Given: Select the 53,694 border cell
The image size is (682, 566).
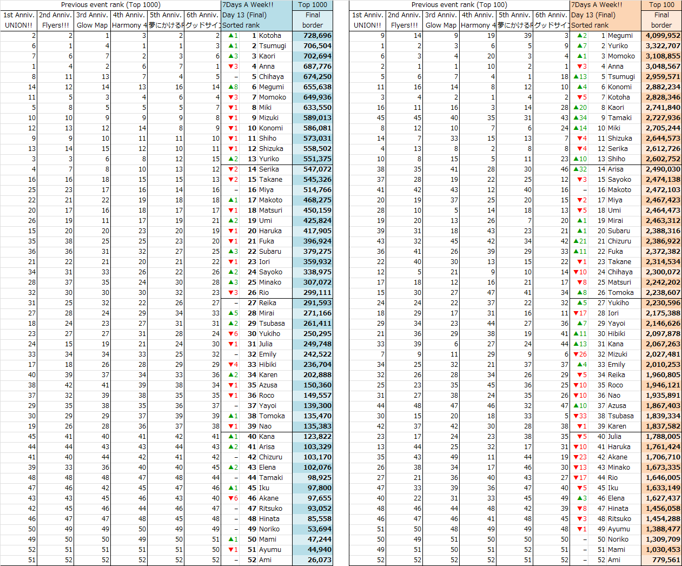Looking at the screenshot, I should click(x=313, y=529).
